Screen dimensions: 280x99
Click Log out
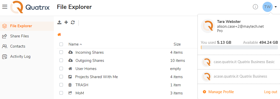click(x=271, y=92)
